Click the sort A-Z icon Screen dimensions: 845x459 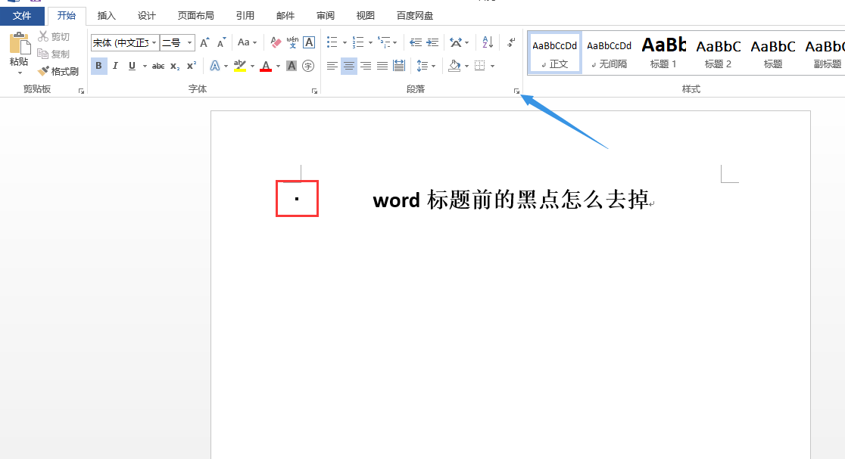coord(488,42)
